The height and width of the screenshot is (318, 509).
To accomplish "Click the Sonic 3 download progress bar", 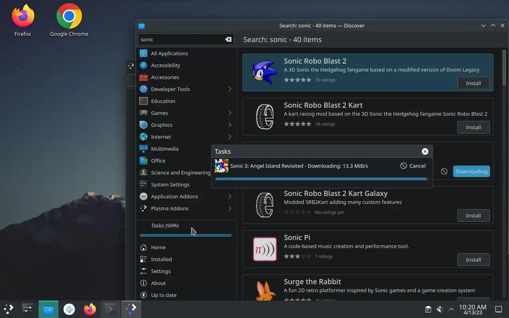I will pos(322,179).
